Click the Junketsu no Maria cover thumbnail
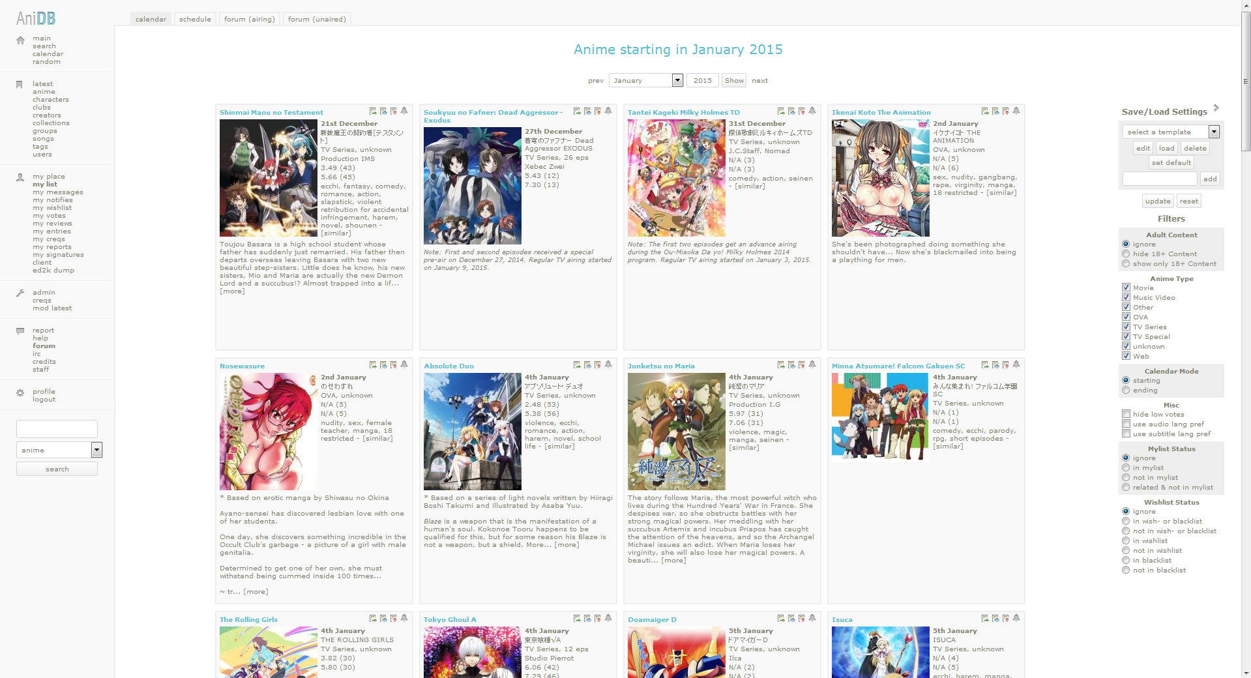The height and width of the screenshot is (678, 1251). tap(676, 432)
